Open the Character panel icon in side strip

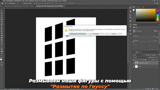point(130,24)
